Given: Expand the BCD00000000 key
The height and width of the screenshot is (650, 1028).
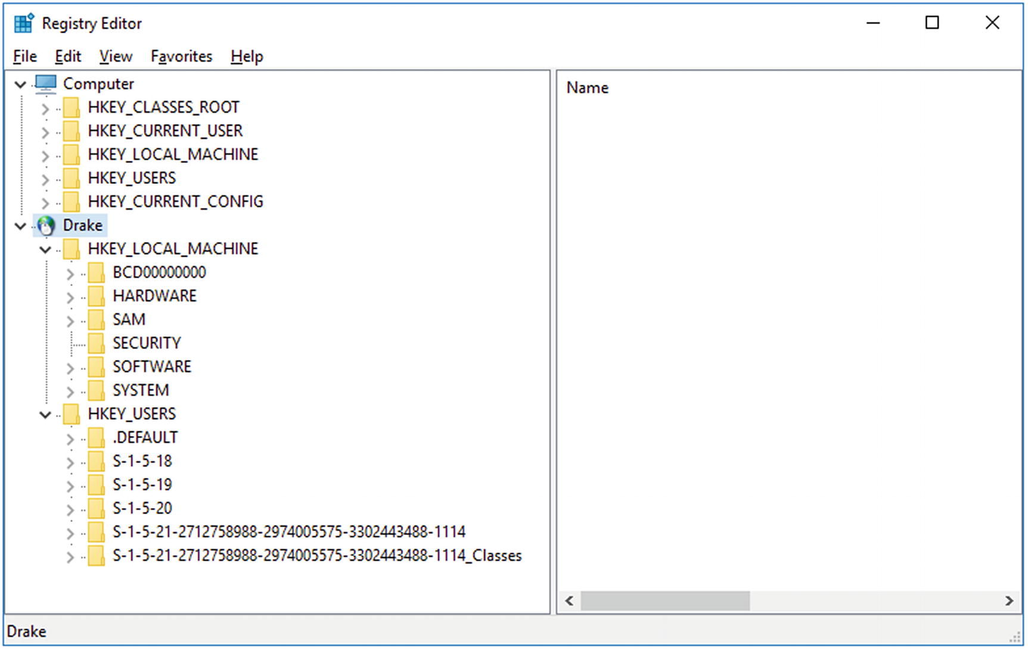Looking at the screenshot, I should point(70,274).
